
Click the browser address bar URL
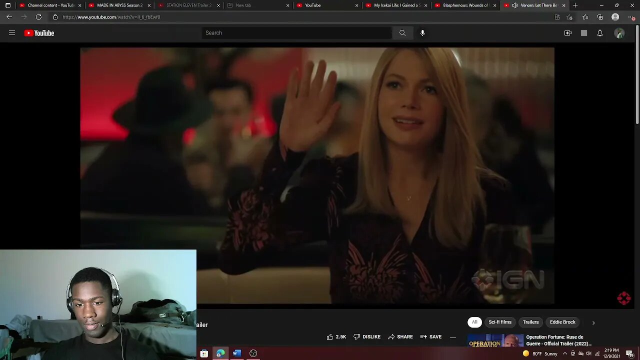pos(111,17)
